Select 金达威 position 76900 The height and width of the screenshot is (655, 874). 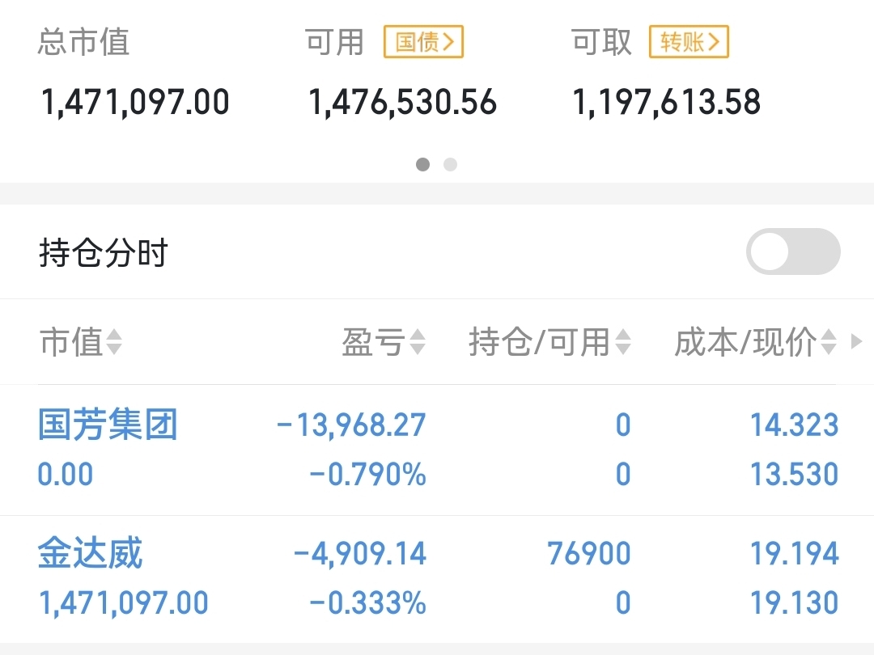point(588,554)
